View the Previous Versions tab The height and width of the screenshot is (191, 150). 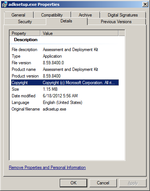tap(116, 22)
